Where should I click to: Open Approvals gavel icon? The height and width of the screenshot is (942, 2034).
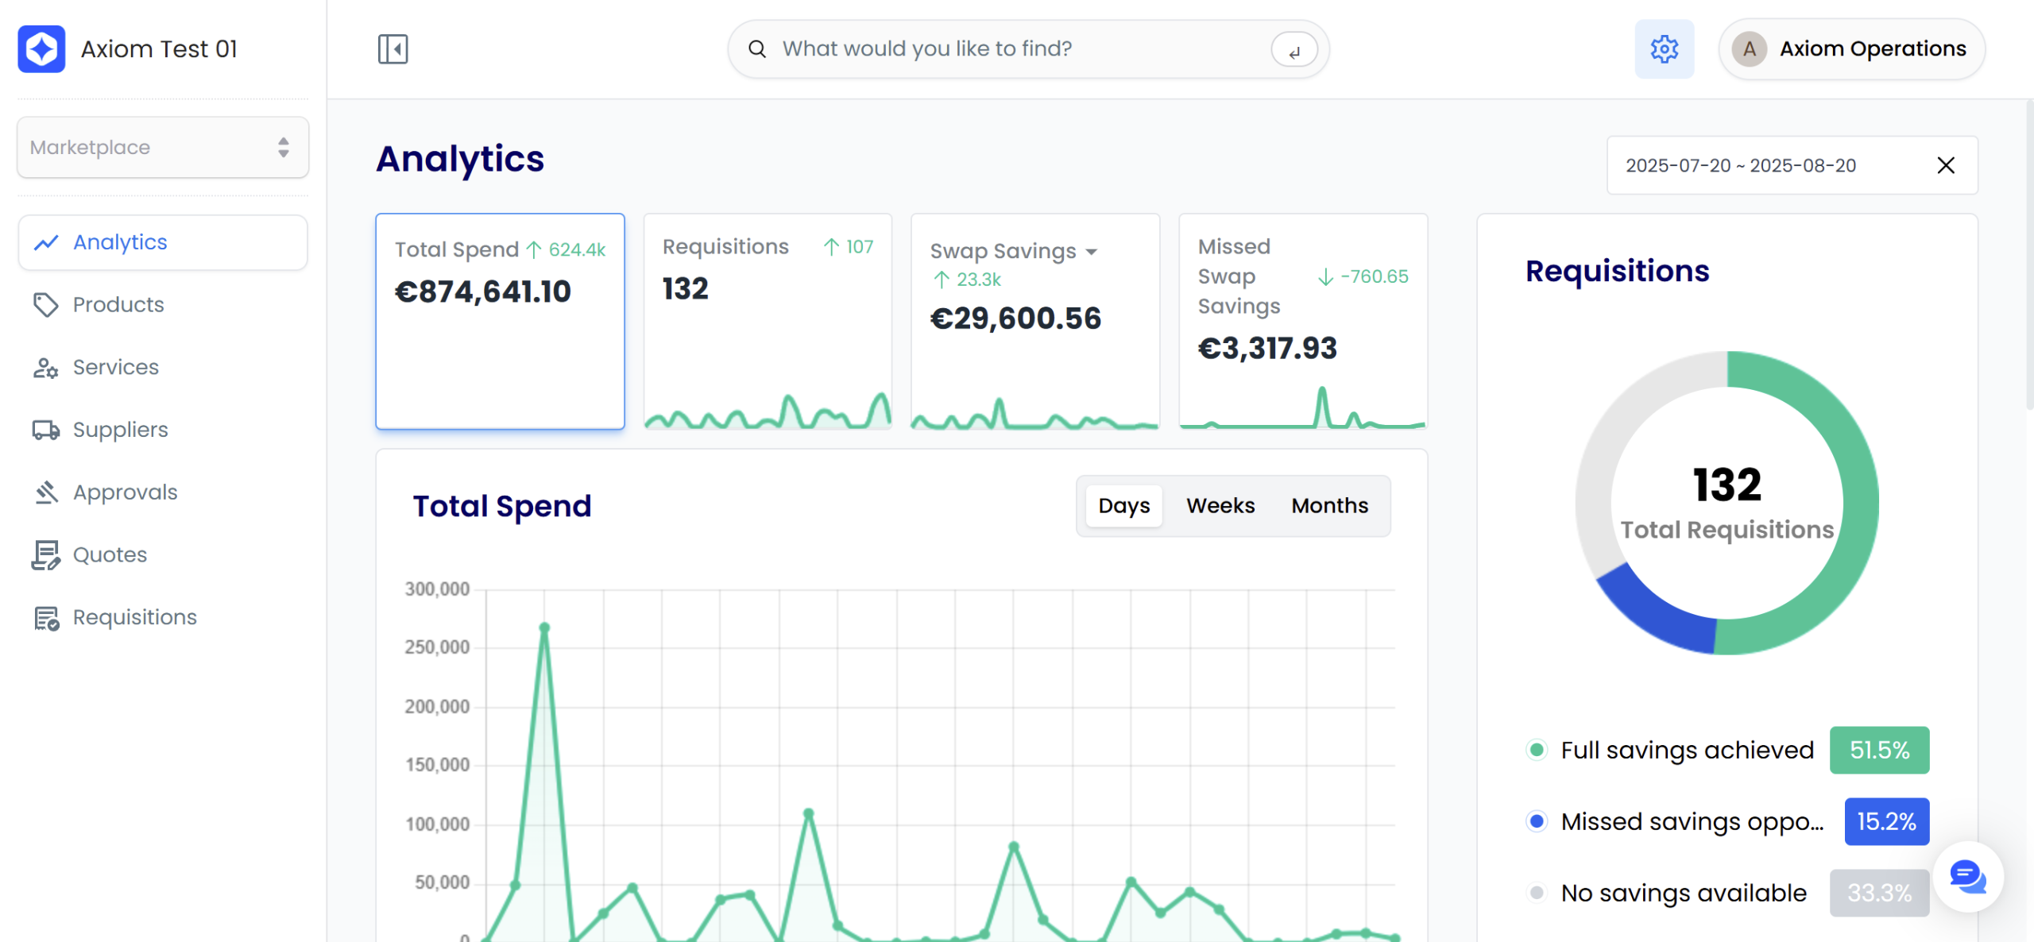[45, 492]
